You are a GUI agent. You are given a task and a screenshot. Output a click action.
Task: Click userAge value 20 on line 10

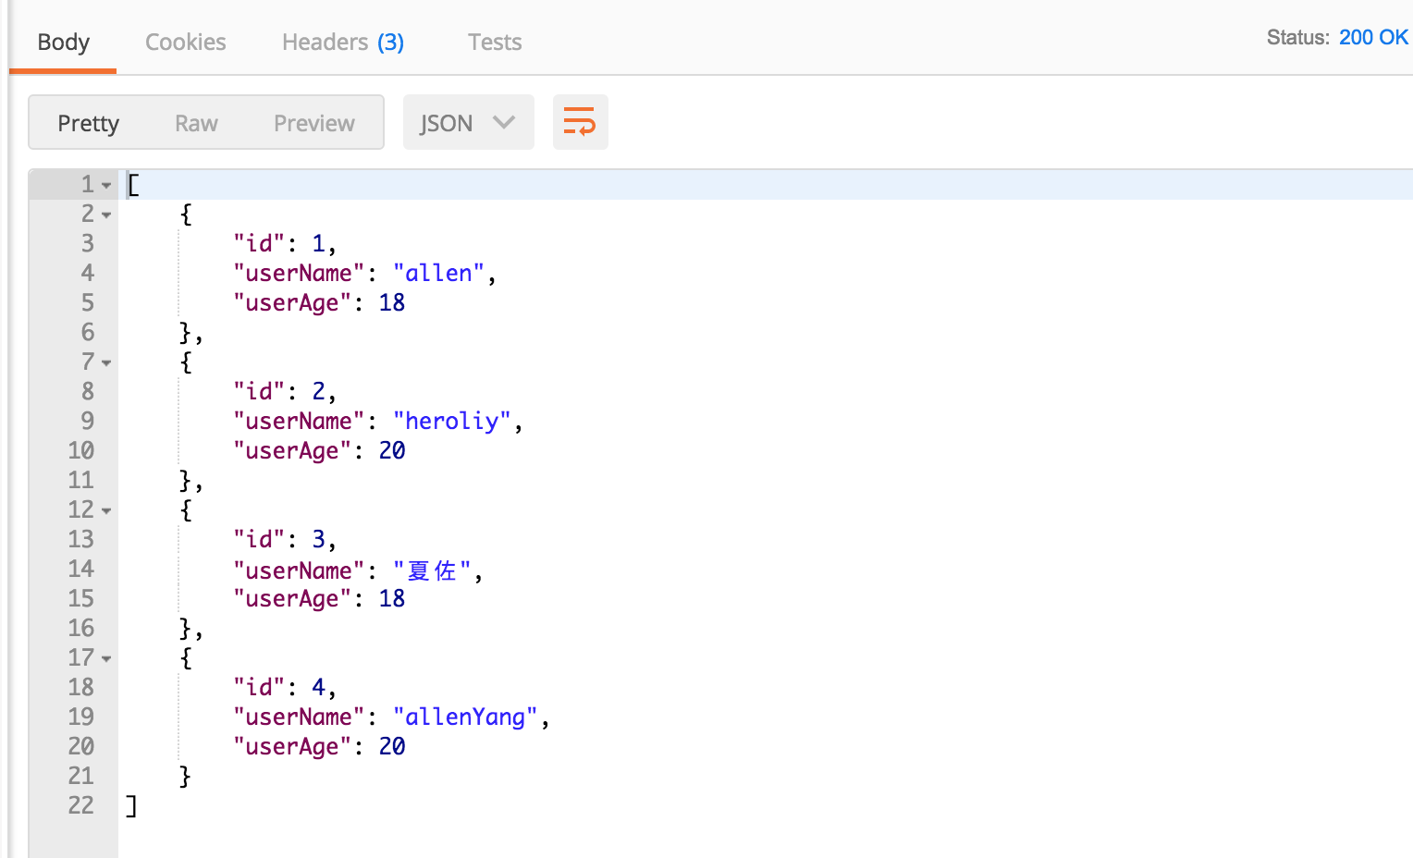(392, 450)
